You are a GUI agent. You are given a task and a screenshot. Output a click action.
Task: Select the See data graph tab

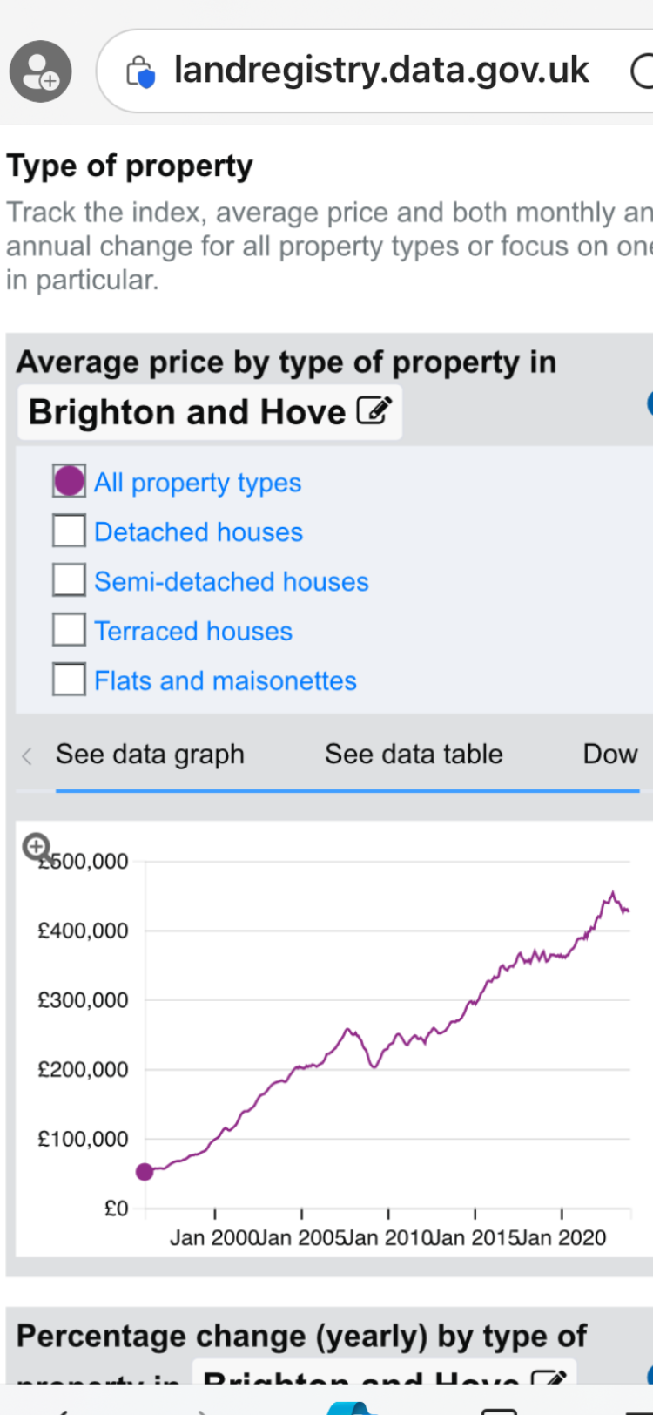click(150, 755)
